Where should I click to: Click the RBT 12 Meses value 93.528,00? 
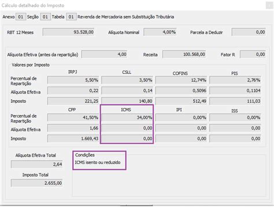[69, 32]
